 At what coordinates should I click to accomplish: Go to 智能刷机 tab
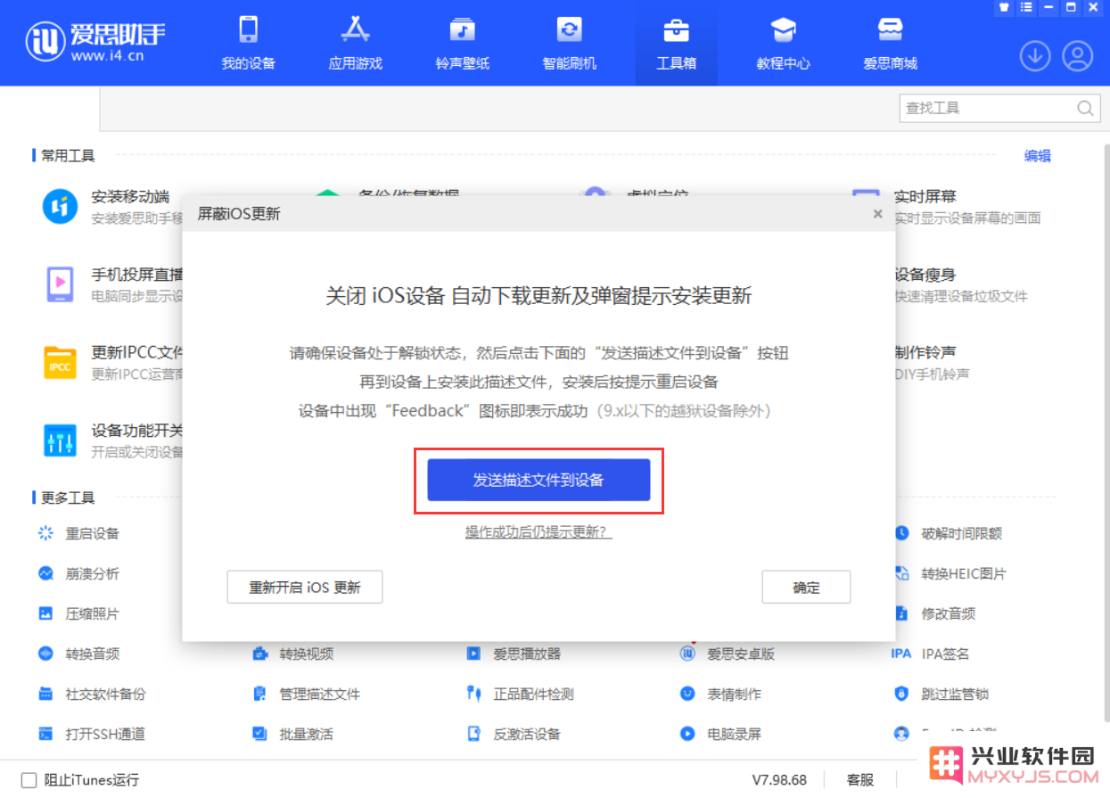click(569, 43)
